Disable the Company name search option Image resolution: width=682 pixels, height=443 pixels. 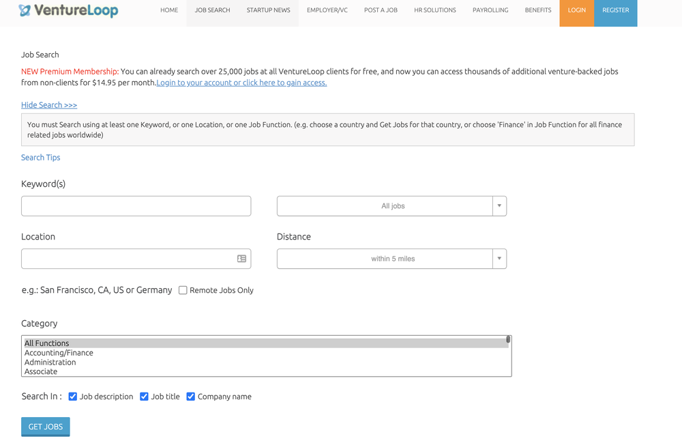tap(191, 397)
